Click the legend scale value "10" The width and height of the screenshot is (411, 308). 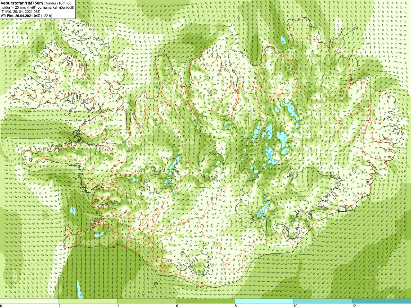pyautogui.click(x=295, y=306)
